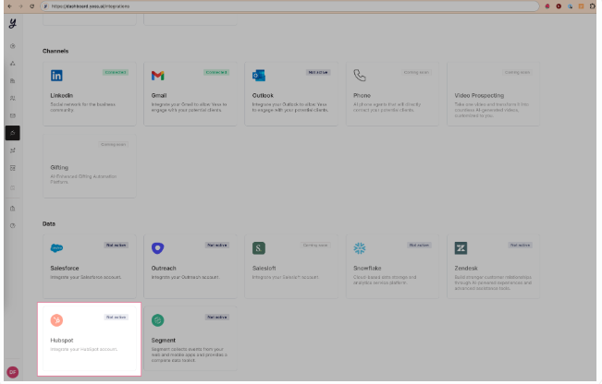Image resolution: width=602 pixels, height=384 pixels.
Task: Click the Snowflake card title
Action: (x=367, y=269)
